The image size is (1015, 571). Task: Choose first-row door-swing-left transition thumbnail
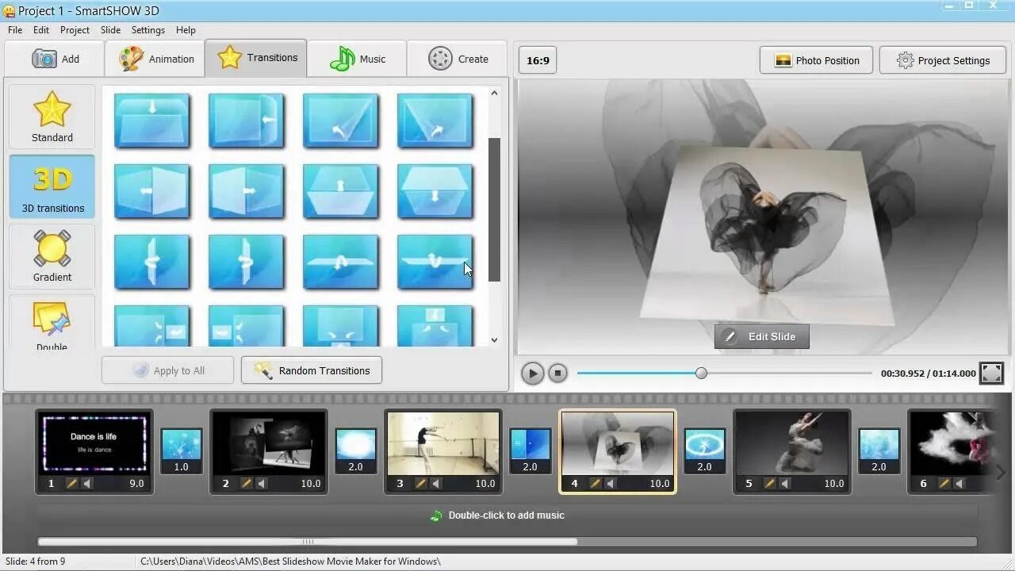pyautogui.click(x=247, y=121)
